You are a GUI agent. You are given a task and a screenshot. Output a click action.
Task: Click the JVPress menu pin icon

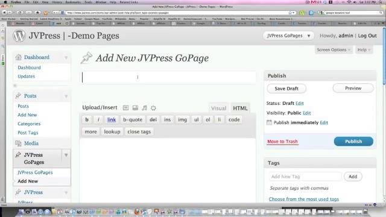[x=18, y=192]
